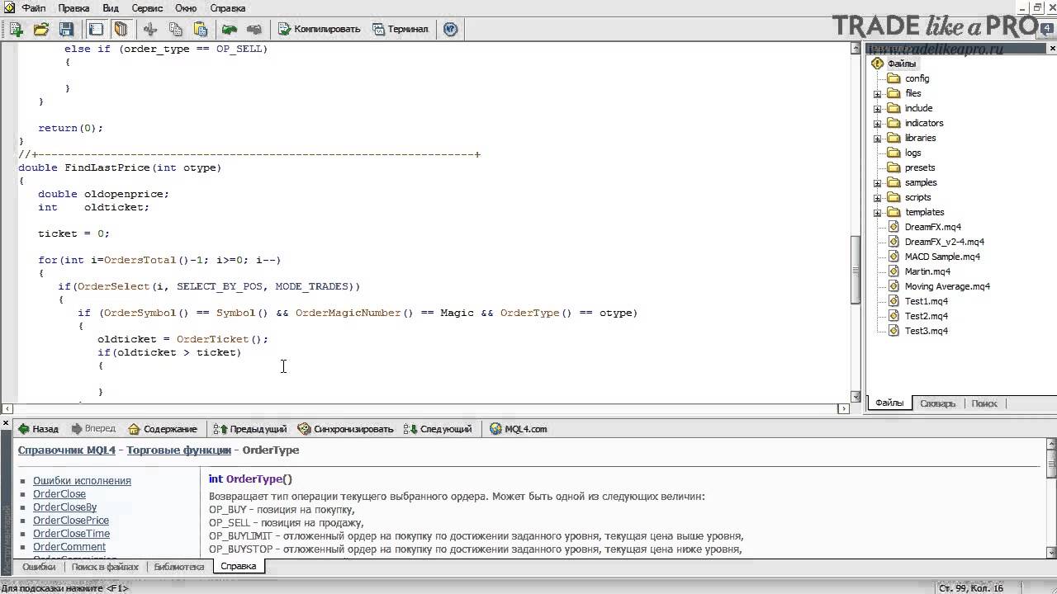
Task: Open OrderClose help link
Action: [x=59, y=494]
